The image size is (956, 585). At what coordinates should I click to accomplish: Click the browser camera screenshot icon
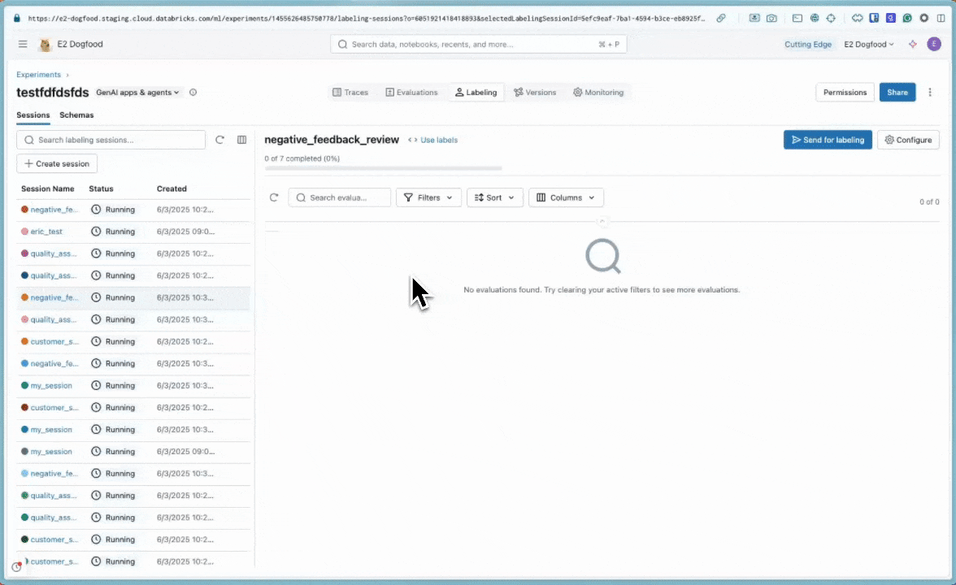pyautogui.click(x=772, y=18)
